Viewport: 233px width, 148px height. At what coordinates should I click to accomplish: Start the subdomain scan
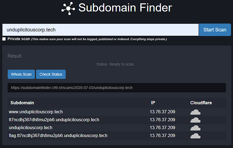coord(215,30)
